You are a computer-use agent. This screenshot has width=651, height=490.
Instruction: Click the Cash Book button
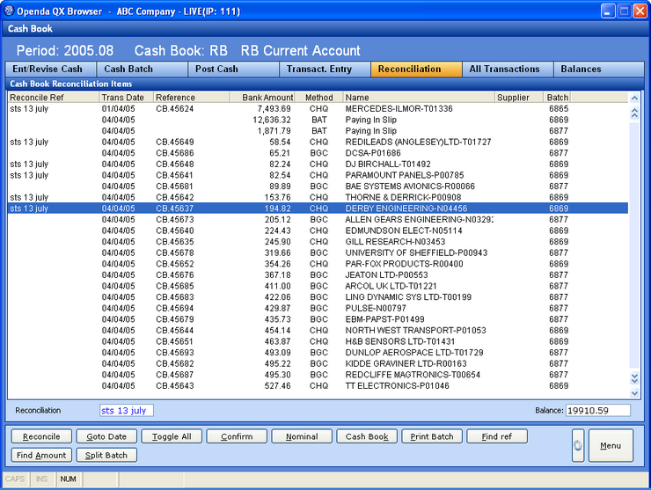tap(367, 436)
